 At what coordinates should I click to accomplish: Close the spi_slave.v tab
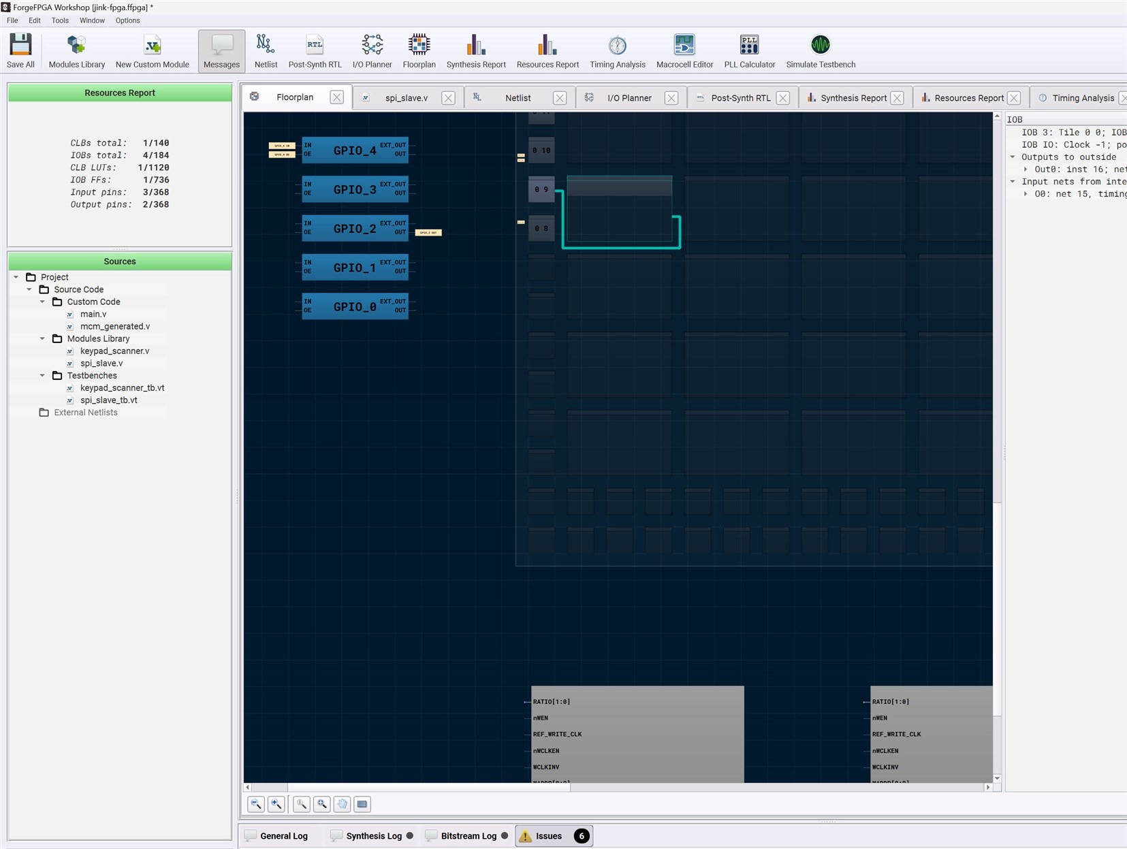448,98
